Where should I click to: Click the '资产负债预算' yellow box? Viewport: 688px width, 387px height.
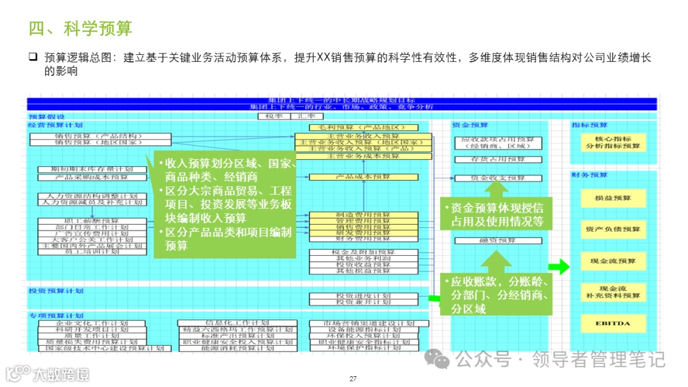613,229
